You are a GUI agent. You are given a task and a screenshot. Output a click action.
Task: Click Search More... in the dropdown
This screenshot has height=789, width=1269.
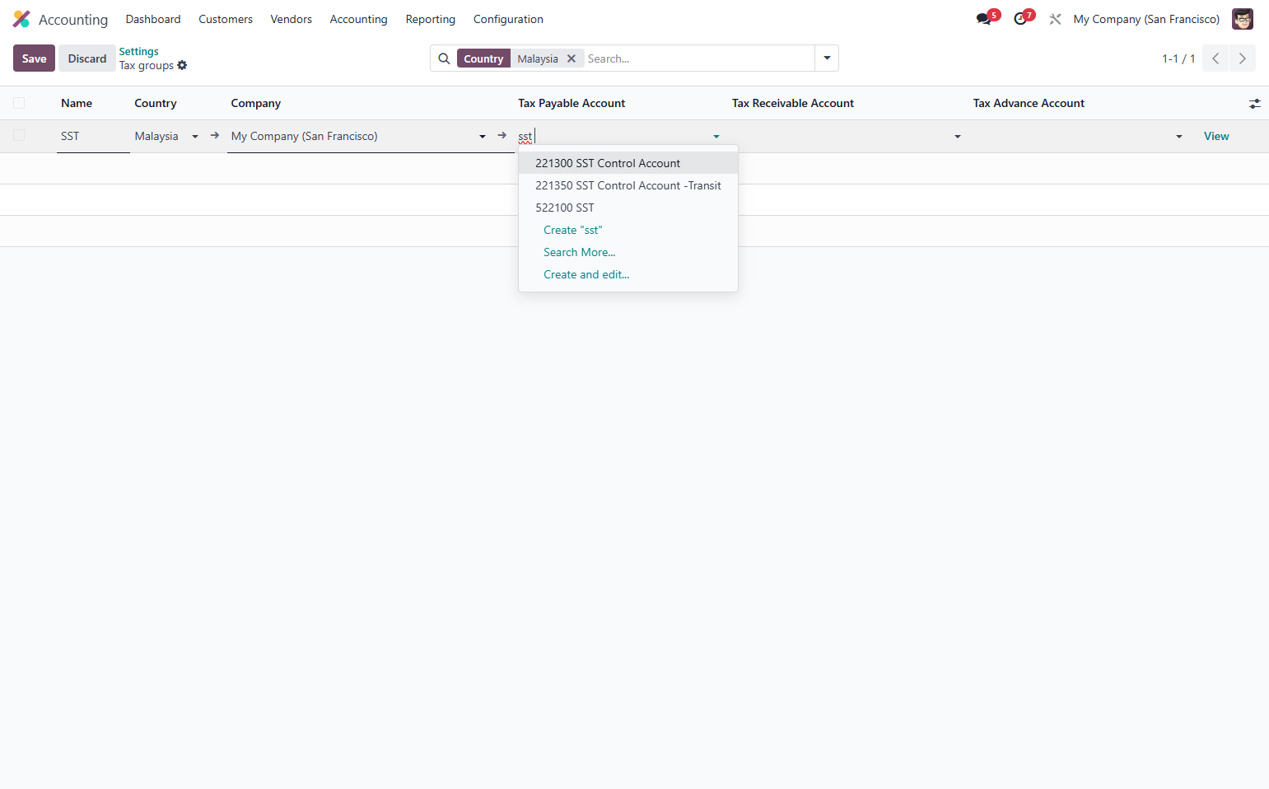coord(628,252)
